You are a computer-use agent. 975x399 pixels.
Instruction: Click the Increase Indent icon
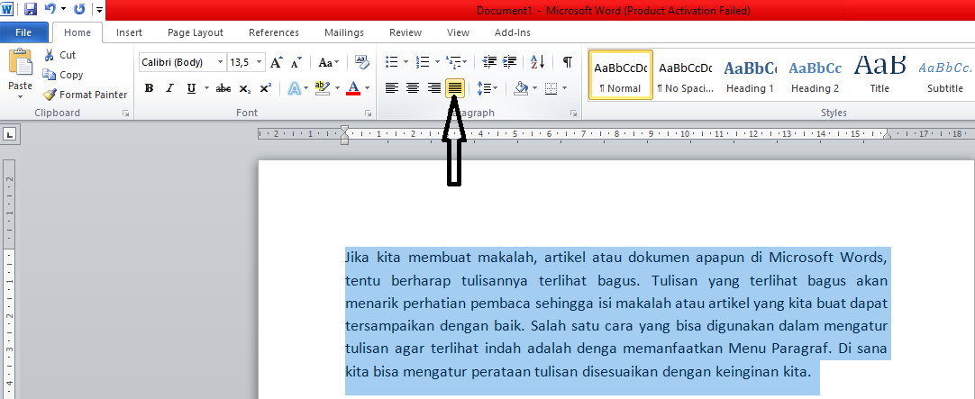(x=510, y=61)
